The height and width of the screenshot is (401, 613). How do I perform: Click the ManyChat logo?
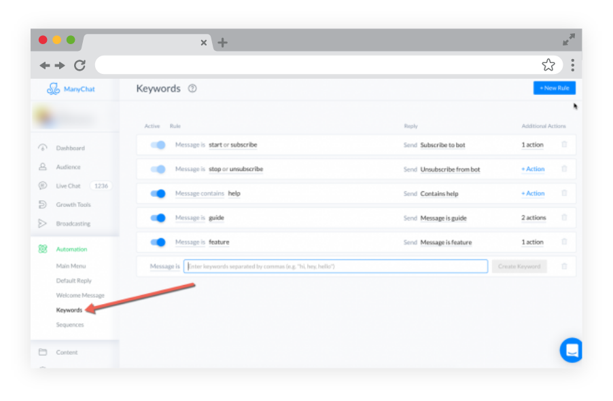tap(71, 89)
